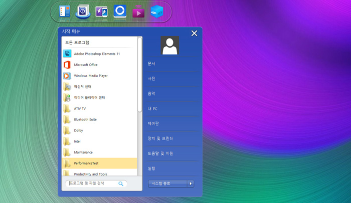Viewport: 351px width, 203px height.
Task: Click the Maintenance folder icon
Action: click(67, 152)
